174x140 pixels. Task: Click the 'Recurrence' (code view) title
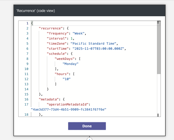tap(36, 11)
